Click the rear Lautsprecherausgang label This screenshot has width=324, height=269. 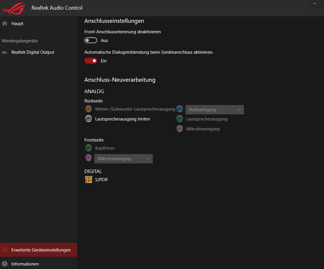click(x=207, y=119)
